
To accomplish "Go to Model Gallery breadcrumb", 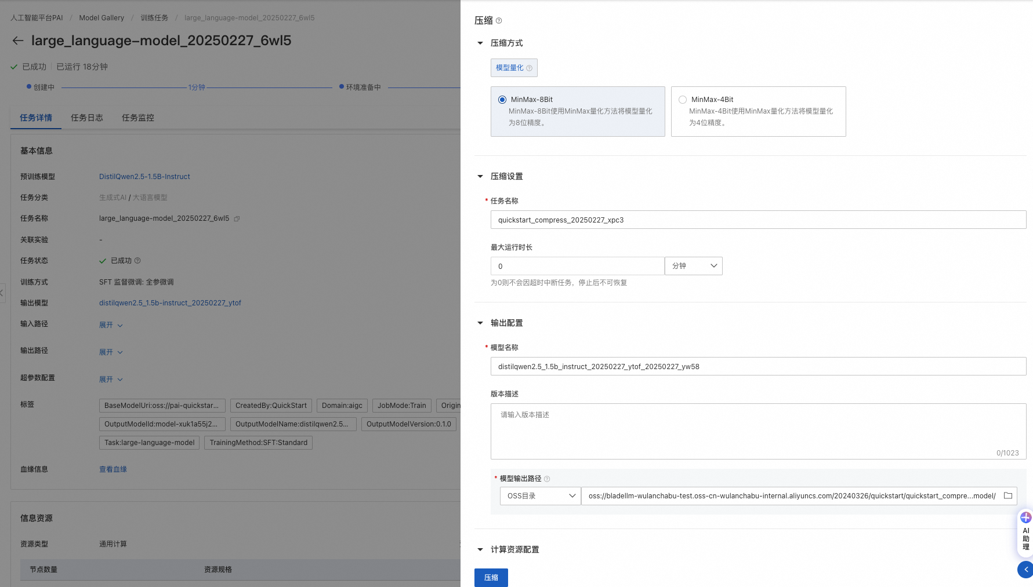I will (102, 18).
